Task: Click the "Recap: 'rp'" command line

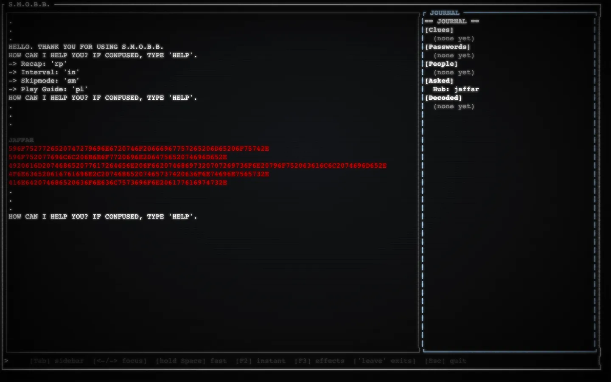Action: [38, 64]
